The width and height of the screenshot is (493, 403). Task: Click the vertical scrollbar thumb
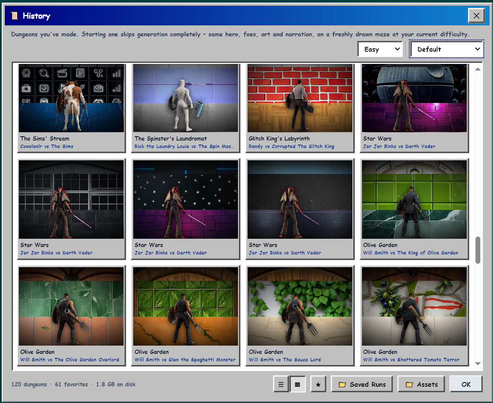click(478, 250)
